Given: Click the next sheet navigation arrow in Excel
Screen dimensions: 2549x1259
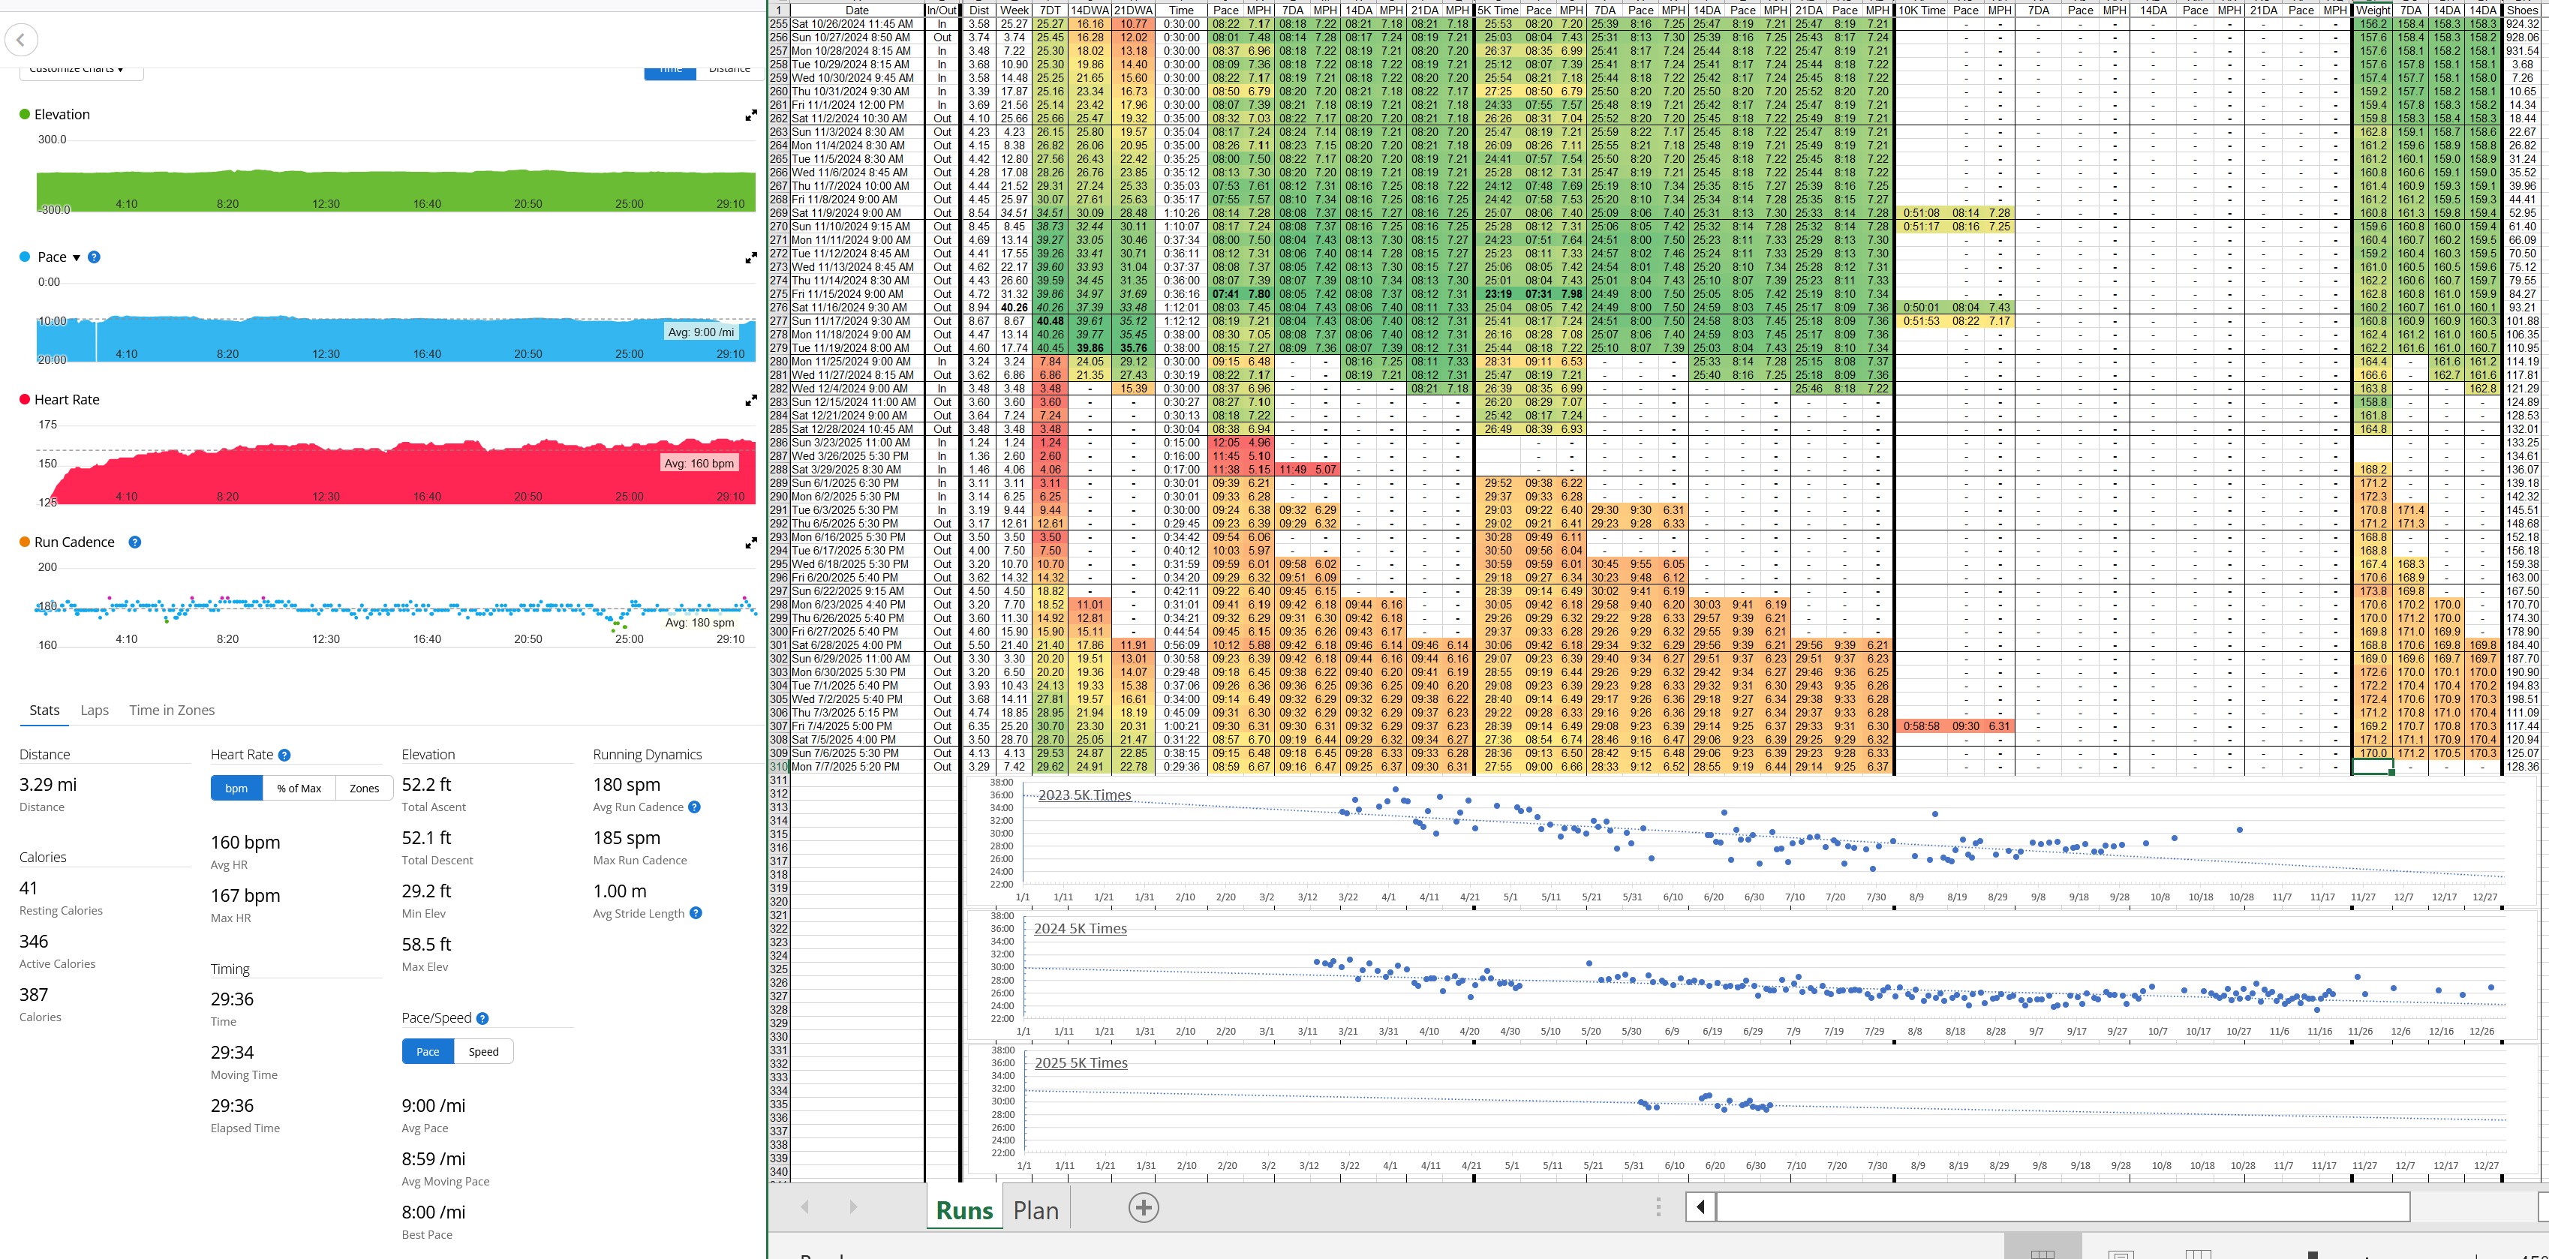Looking at the screenshot, I should click(x=853, y=1207).
